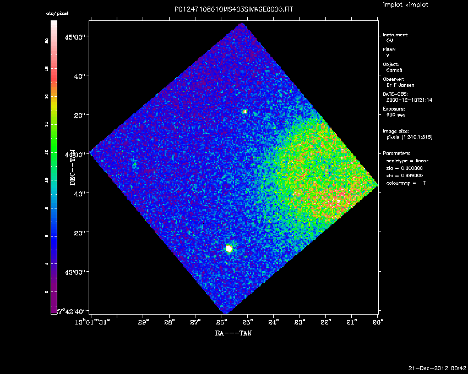The image size is (468, 374).
Task: Click the vertical colour scale bar
Action: [54, 167]
